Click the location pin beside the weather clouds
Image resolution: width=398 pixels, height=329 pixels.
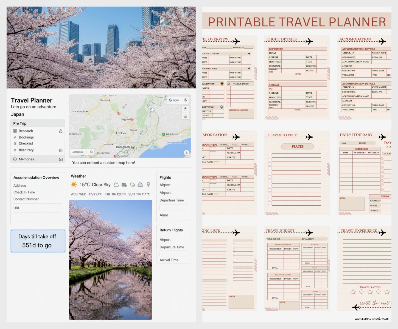click(148, 185)
